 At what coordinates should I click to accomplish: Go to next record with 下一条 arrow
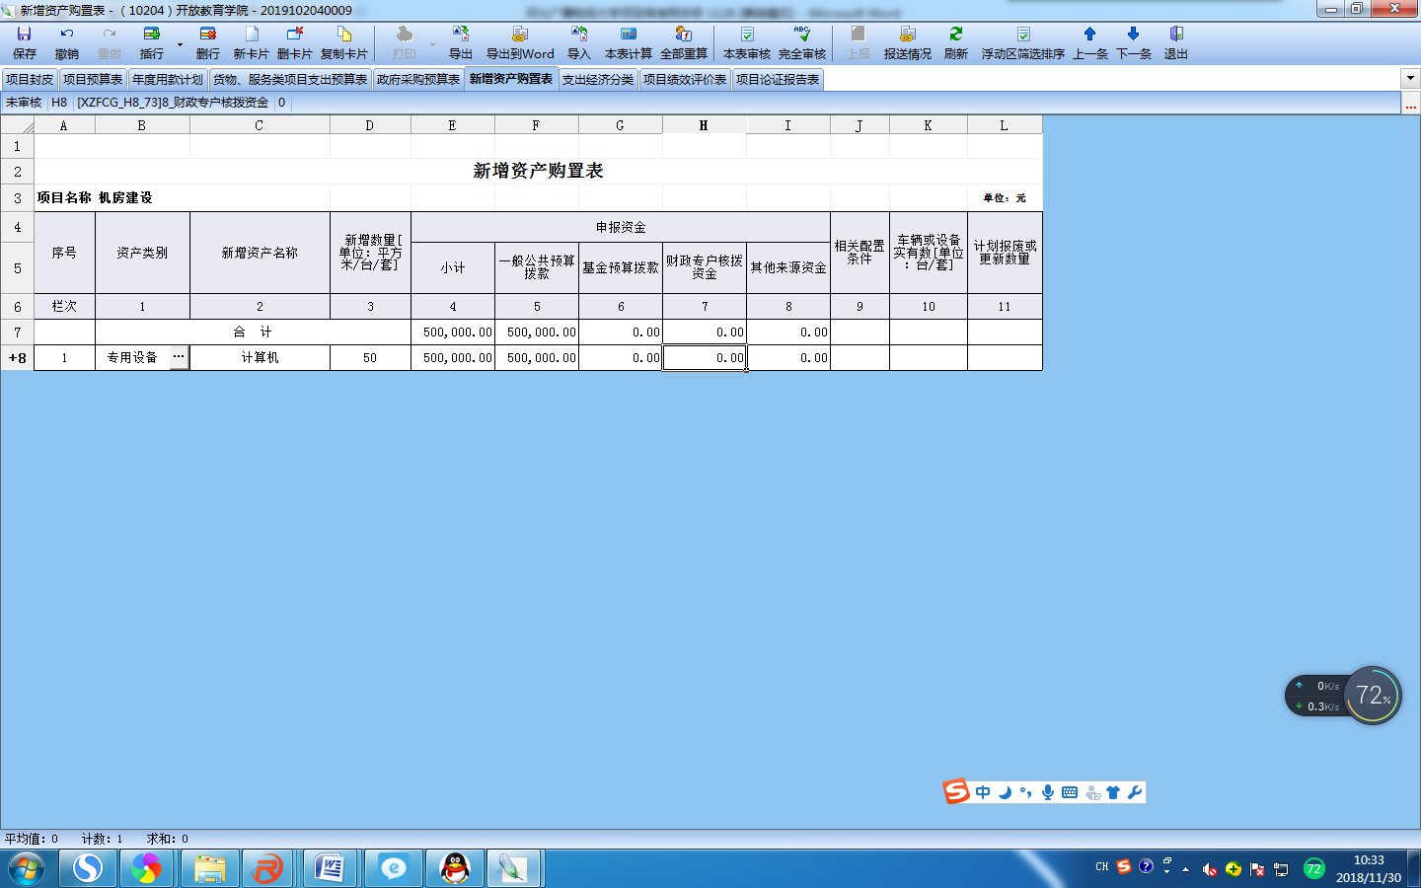pos(1133,43)
